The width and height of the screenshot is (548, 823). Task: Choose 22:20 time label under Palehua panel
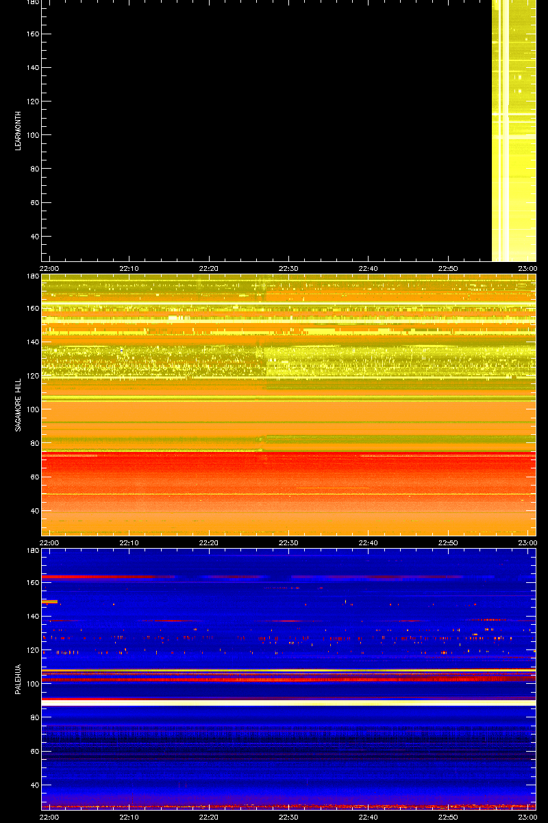209,817
